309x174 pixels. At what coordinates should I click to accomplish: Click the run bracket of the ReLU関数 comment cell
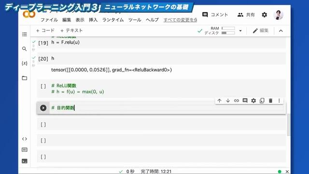point(43,86)
